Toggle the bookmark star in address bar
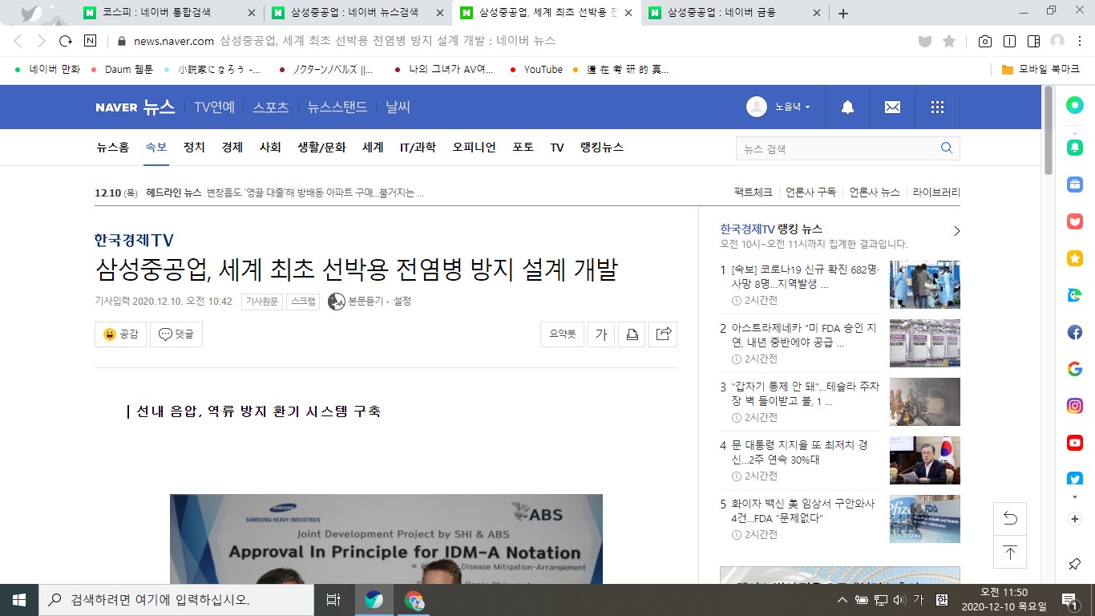The width and height of the screenshot is (1095, 616). pos(949,41)
